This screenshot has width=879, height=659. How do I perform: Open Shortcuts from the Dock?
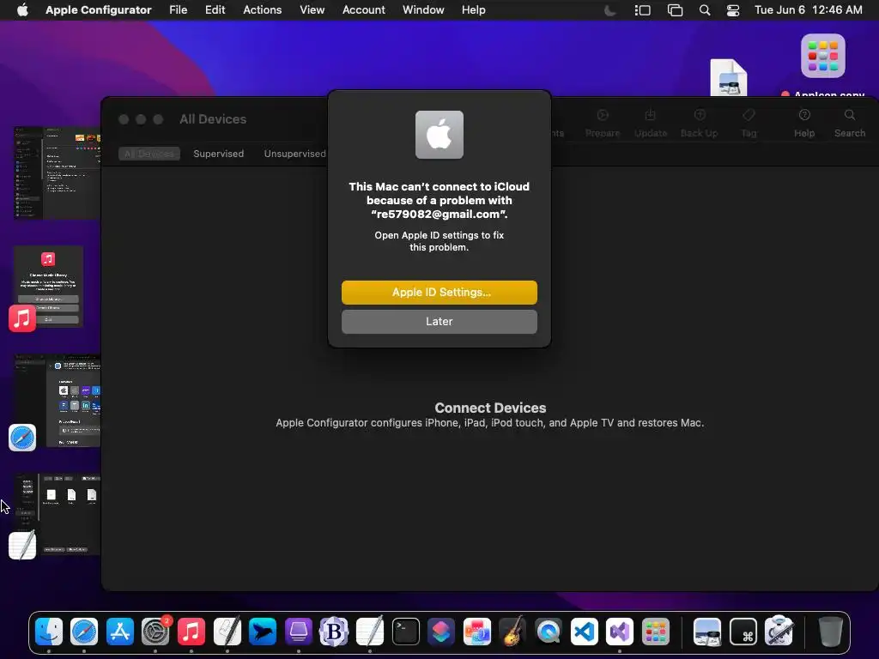pyautogui.click(x=441, y=632)
